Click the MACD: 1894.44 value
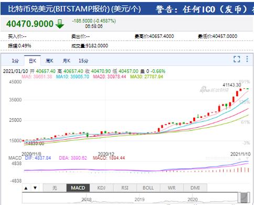Image resolution: width=254 pixels, height=205 pixels. point(109,158)
